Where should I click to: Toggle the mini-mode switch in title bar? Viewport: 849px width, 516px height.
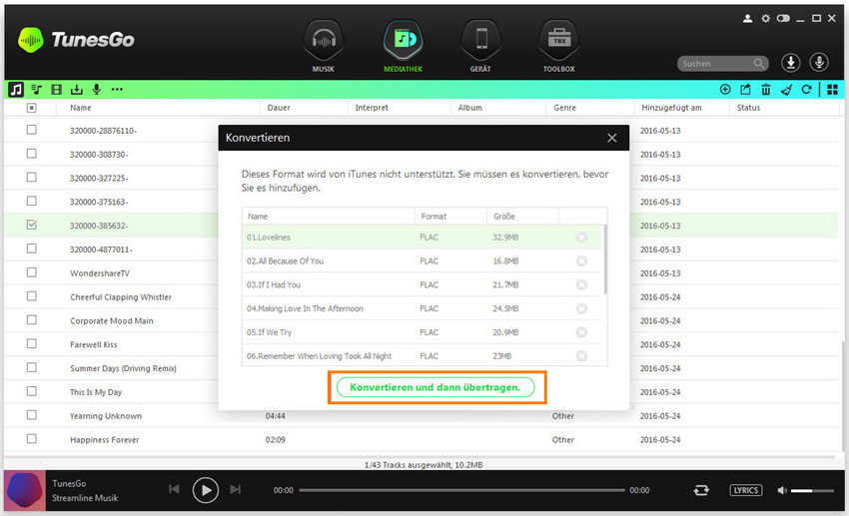click(786, 18)
